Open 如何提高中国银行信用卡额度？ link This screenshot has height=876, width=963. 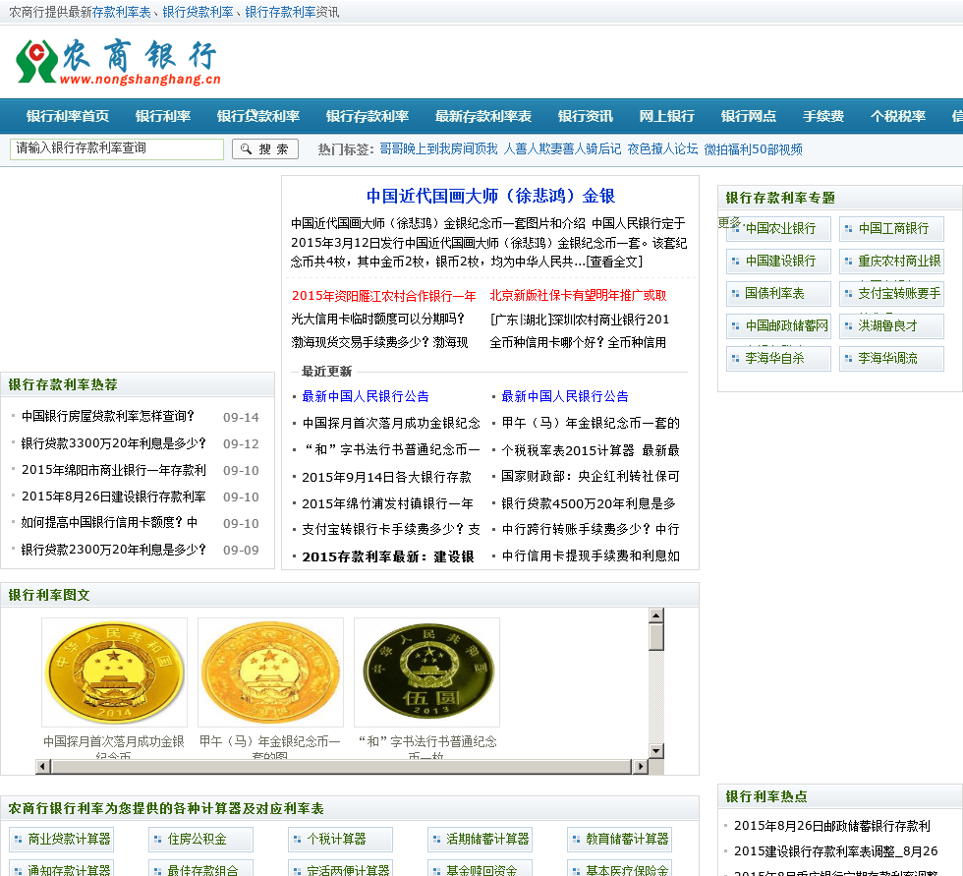pos(109,522)
